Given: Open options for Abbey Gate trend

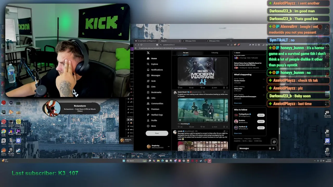Looking at the screenshot, I should (264, 87).
